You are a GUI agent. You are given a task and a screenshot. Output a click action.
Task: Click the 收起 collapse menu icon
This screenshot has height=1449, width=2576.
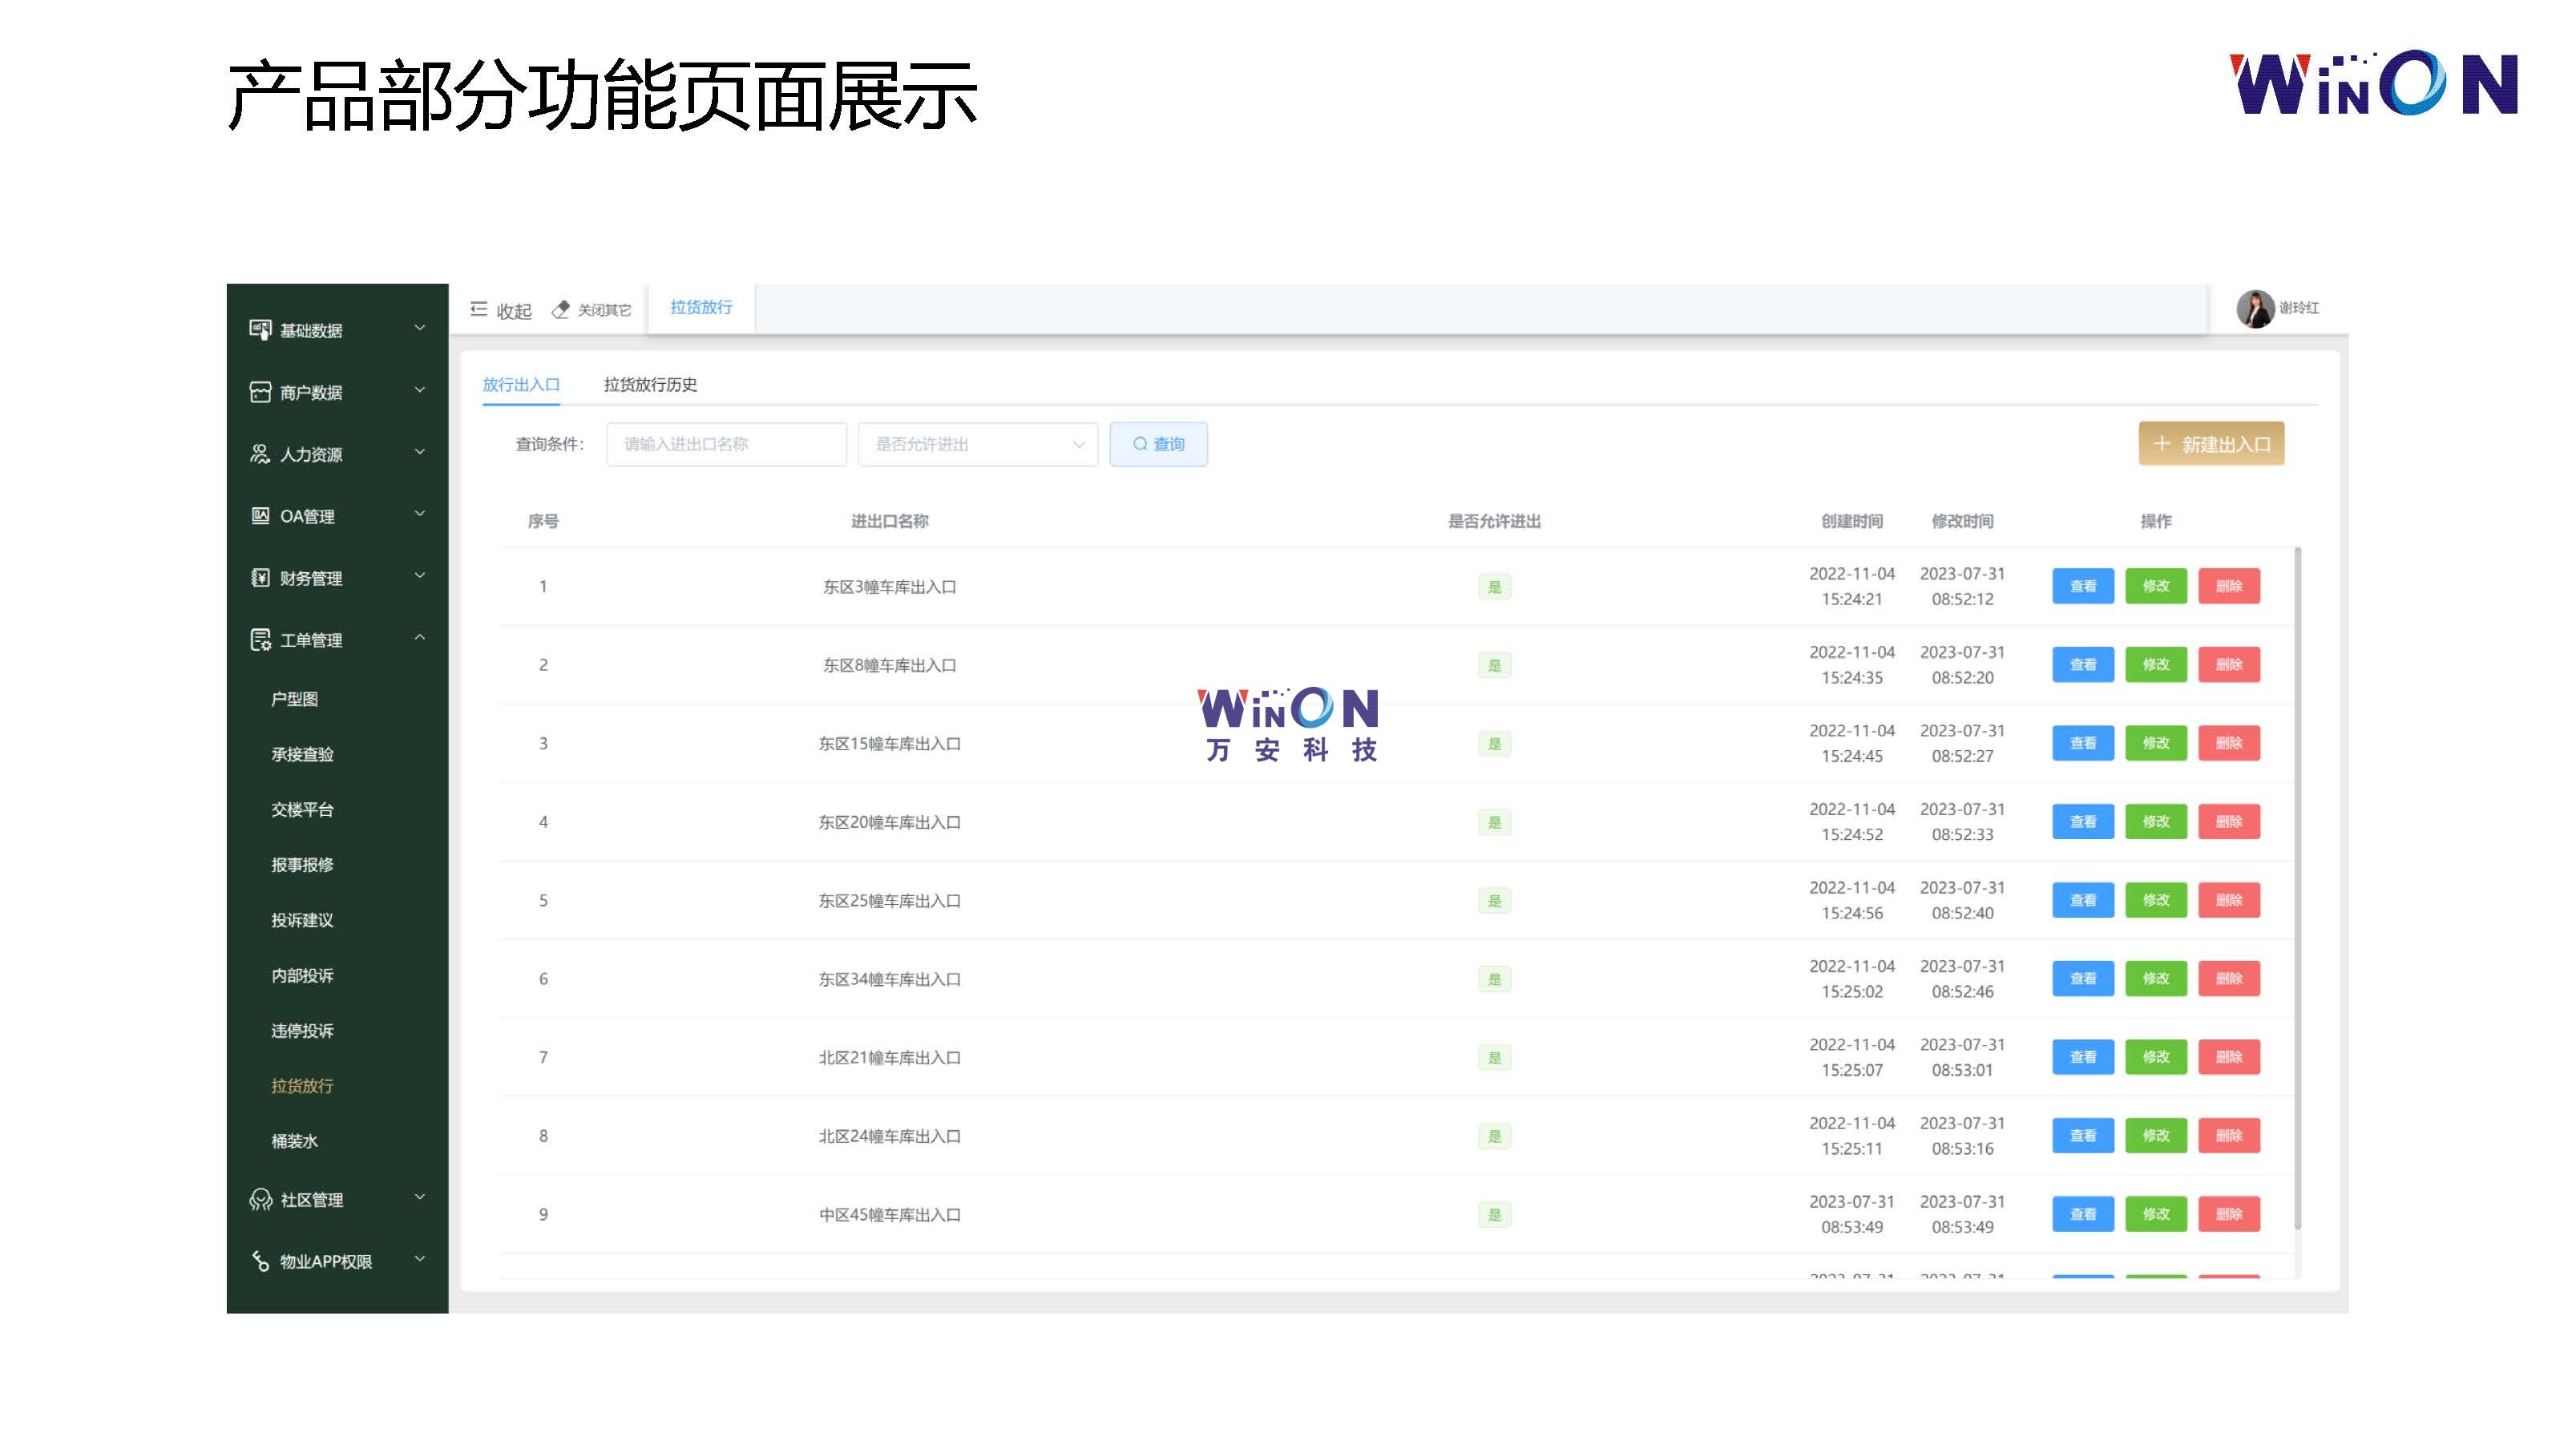pyautogui.click(x=479, y=310)
